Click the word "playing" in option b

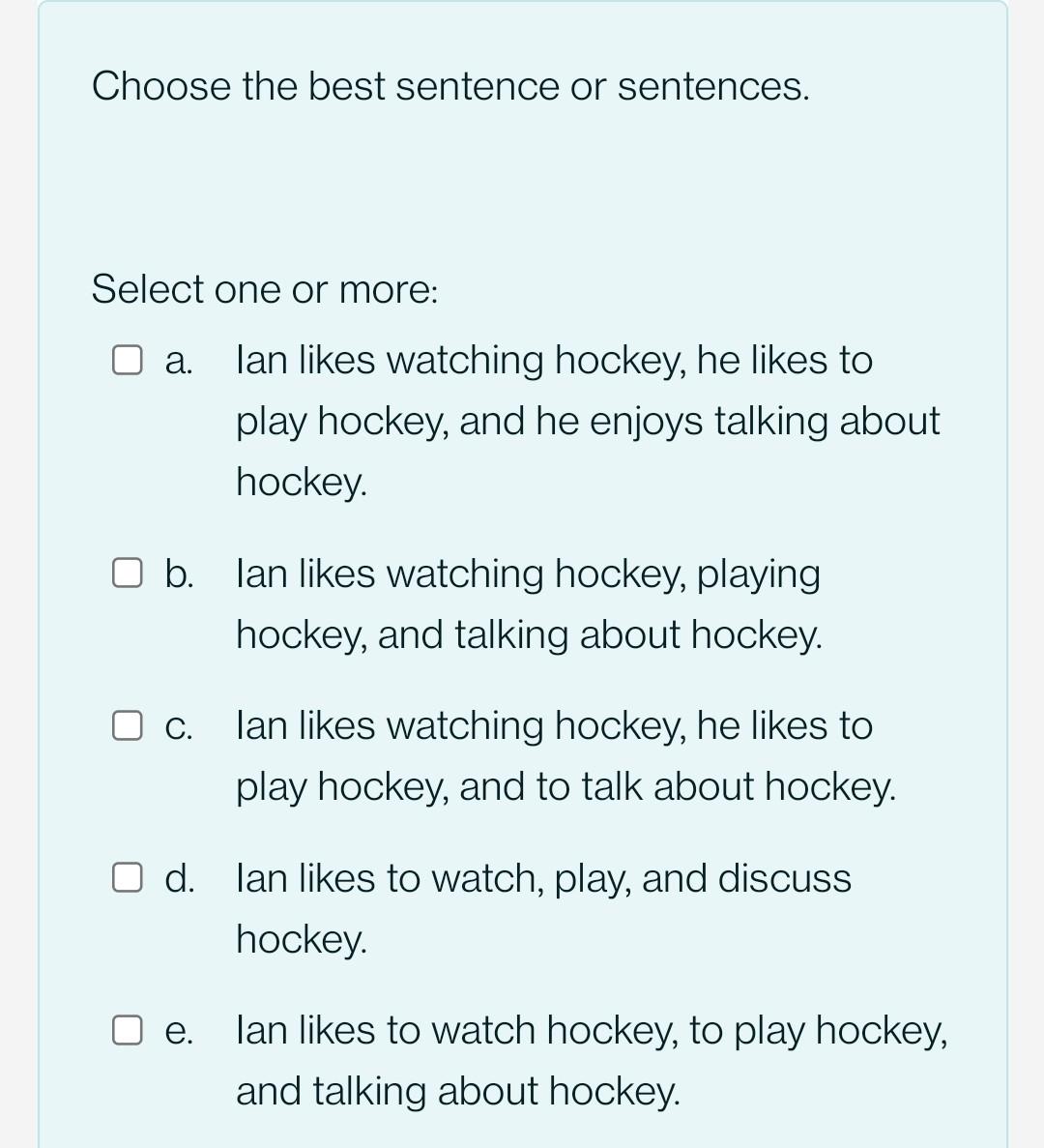point(758,574)
